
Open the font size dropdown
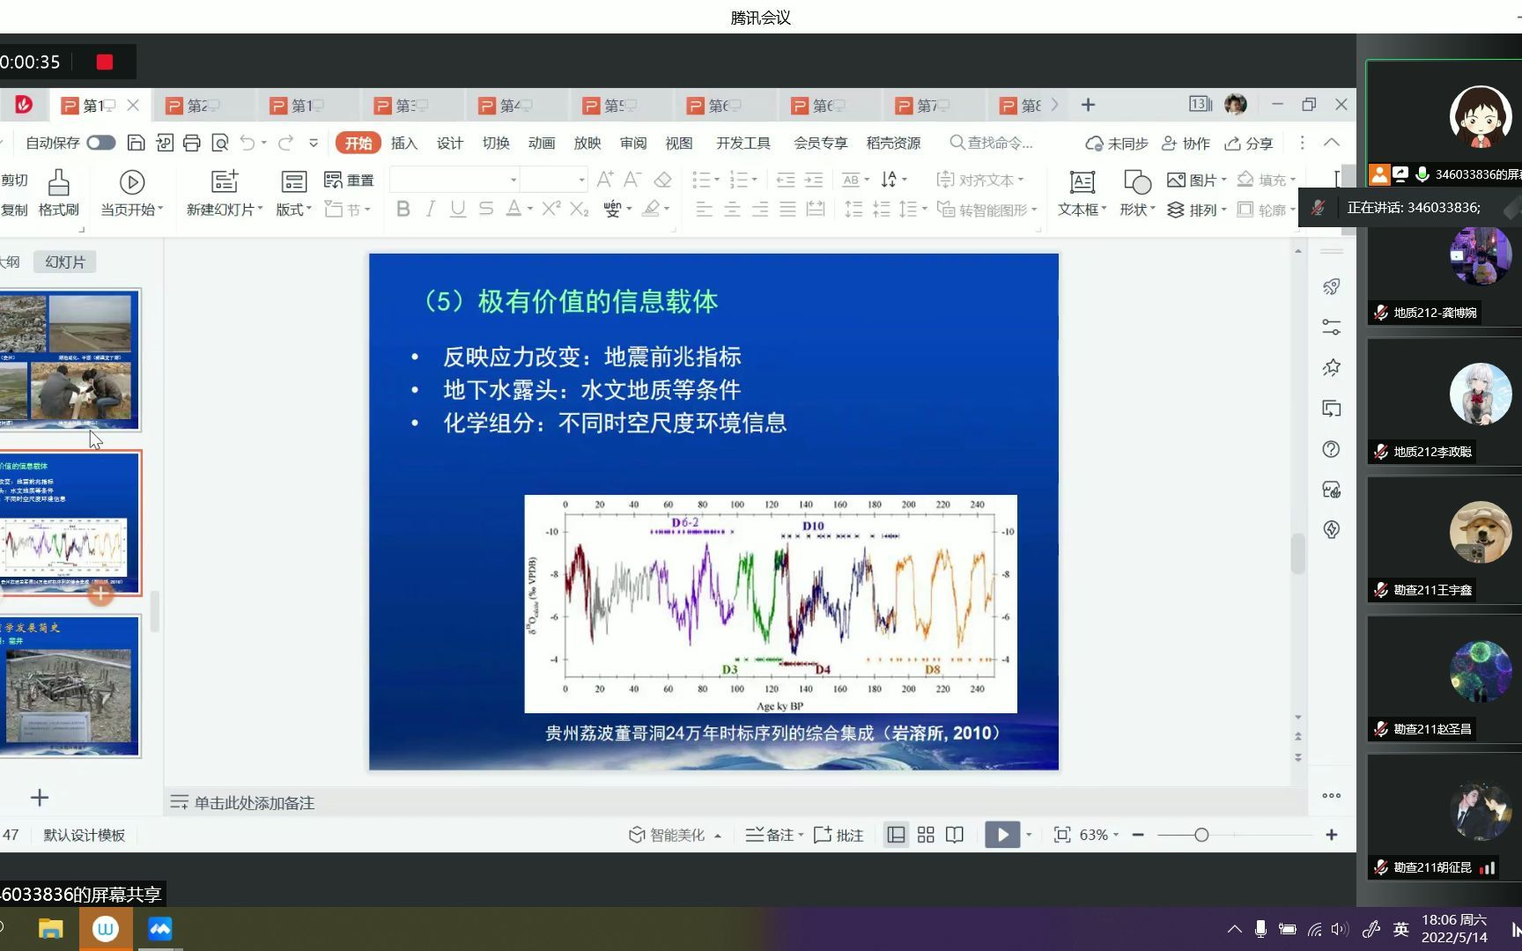click(x=581, y=180)
